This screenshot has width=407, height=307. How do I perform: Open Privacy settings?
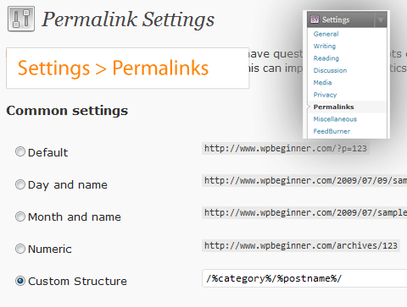325,95
